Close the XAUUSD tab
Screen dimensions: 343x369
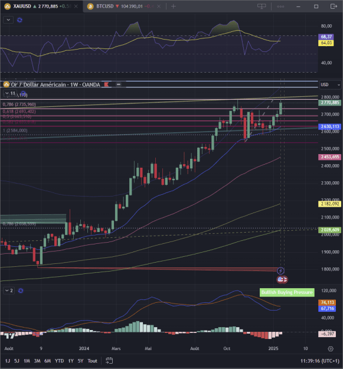click(76, 6)
